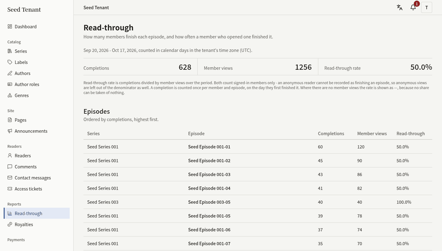This screenshot has width=442, height=251.
Task: Click the Seed Tenant sidebar title
Action: [24, 10]
